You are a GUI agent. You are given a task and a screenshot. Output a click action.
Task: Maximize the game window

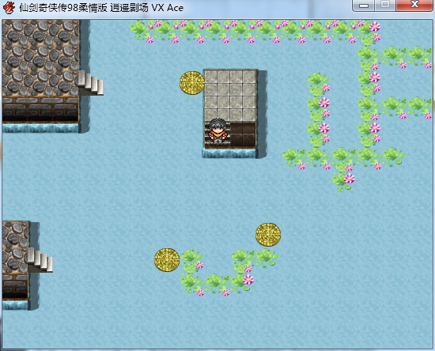pos(385,6)
